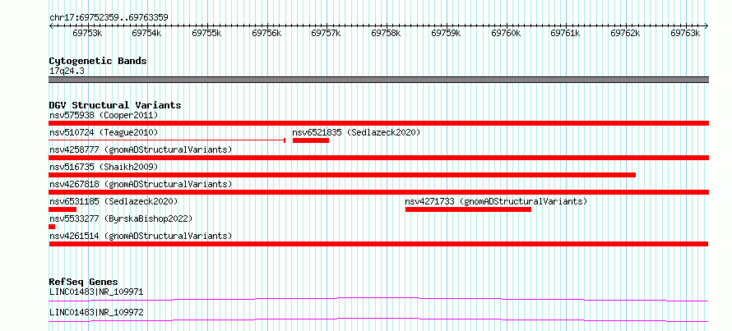Viewport: 732px width, 331px height.
Task: Select the tiny nsv5533277 red bar
Action: point(52,227)
